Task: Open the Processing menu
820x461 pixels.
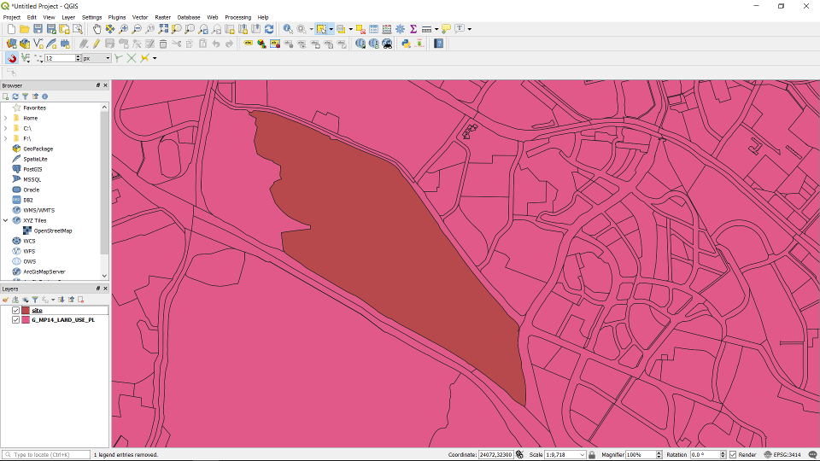Action: coord(238,17)
